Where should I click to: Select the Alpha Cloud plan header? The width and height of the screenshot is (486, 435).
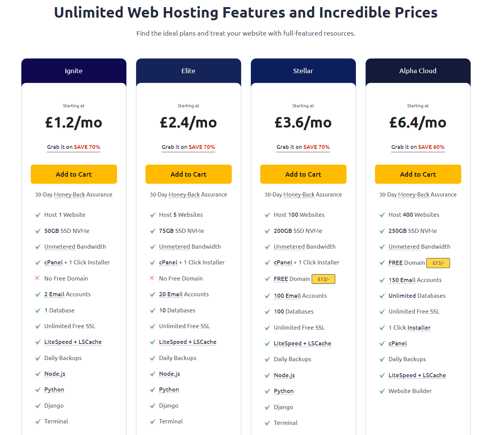pyautogui.click(x=418, y=71)
